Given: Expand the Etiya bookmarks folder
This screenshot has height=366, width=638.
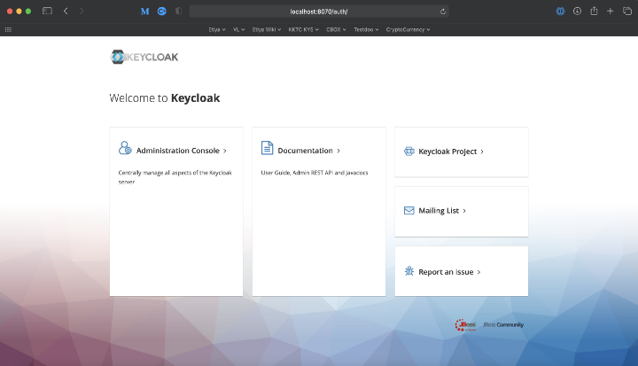Looking at the screenshot, I should (217, 29).
